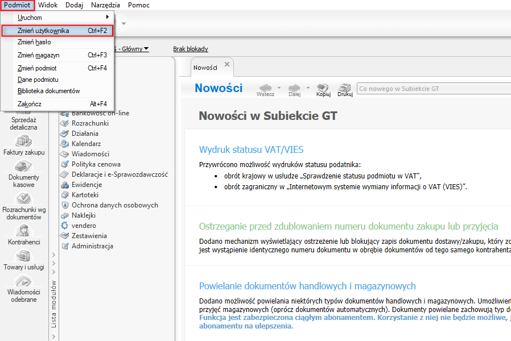Click the Wiadomości module envelope icon

[x=65, y=154]
